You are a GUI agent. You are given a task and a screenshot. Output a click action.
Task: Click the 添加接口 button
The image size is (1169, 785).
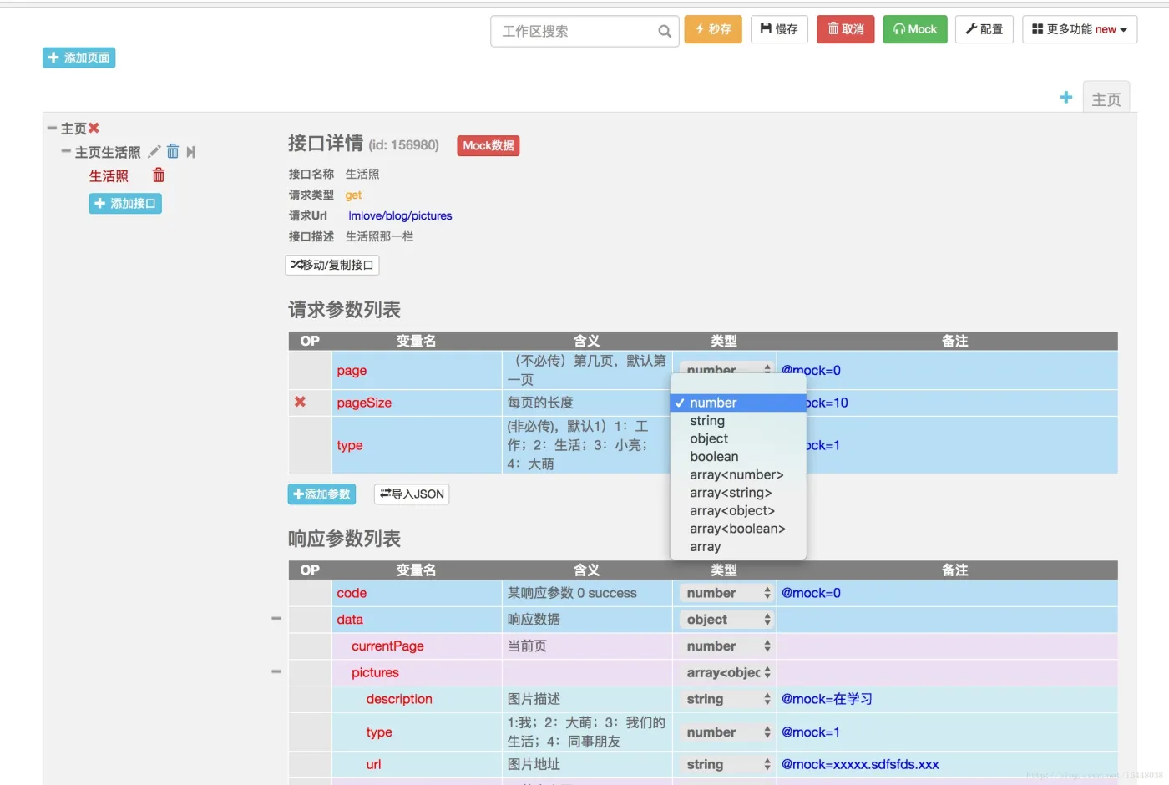click(125, 204)
